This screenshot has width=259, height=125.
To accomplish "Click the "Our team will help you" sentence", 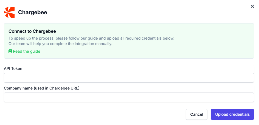I will [x=60, y=44].
